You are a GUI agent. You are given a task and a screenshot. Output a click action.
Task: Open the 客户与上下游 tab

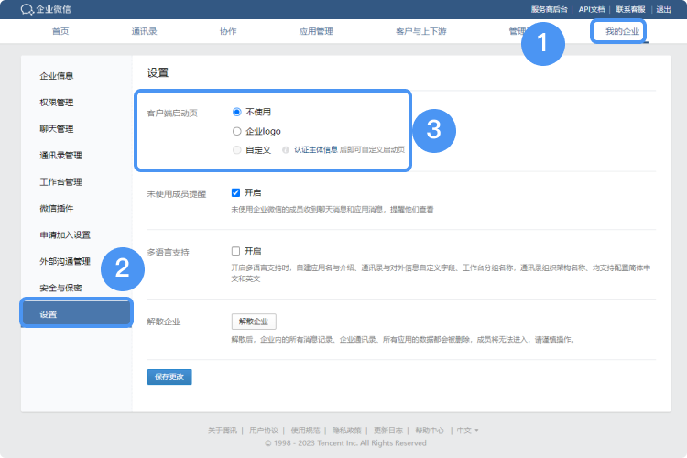421,31
